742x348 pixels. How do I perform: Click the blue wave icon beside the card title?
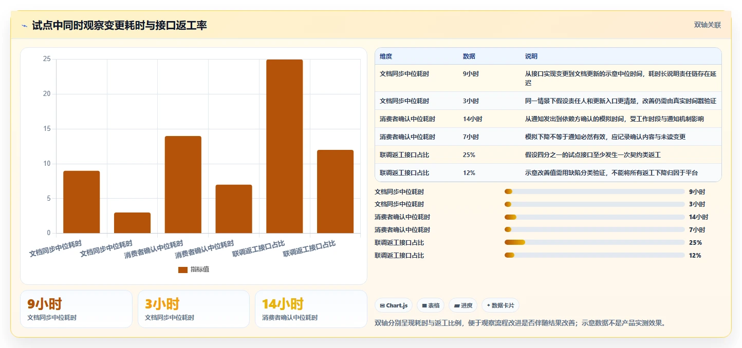tap(24, 26)
